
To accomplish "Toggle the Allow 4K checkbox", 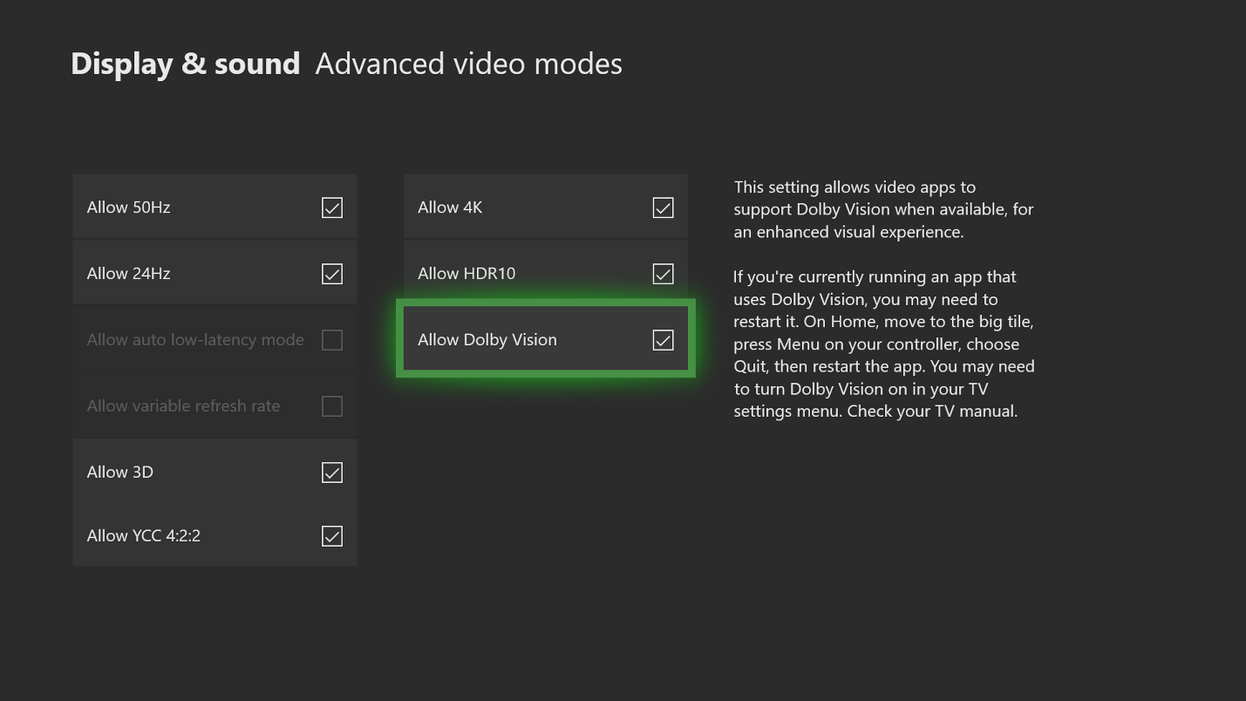I will [x=663, y=207].
